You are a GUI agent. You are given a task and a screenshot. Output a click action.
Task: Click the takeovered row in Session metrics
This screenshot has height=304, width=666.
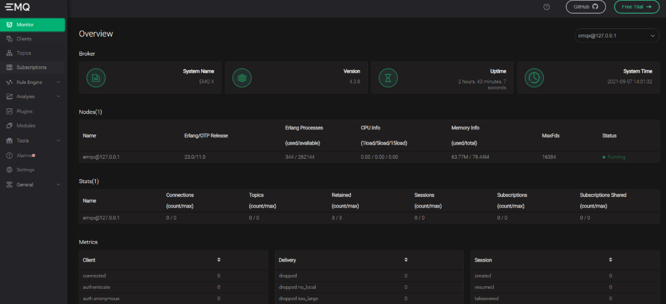pos(565,298)
